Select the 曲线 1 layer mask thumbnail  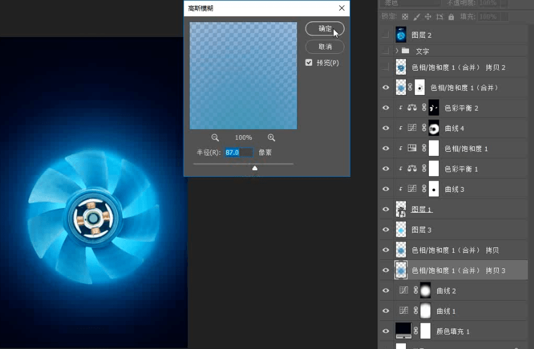[x=425, y=311]
